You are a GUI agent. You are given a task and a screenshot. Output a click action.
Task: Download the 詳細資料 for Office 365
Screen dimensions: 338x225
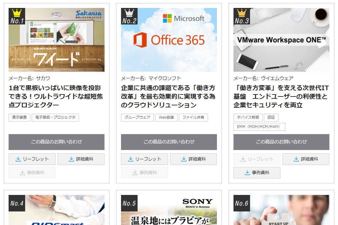point(193,159)
